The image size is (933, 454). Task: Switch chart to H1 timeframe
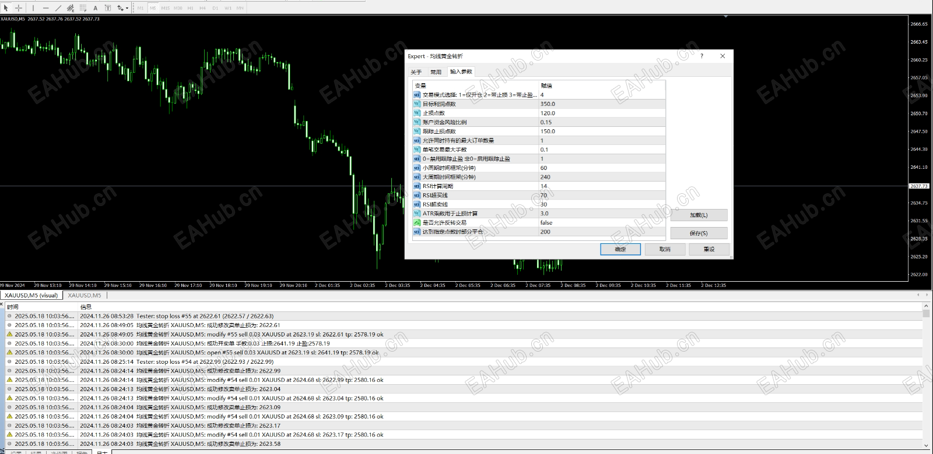pyautogui.click(x=190, y=8)
